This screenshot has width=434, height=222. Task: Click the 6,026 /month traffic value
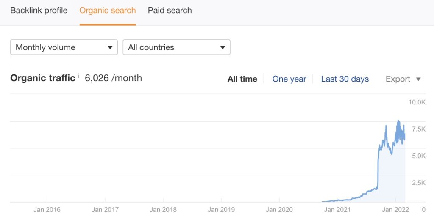coord(113,78)
